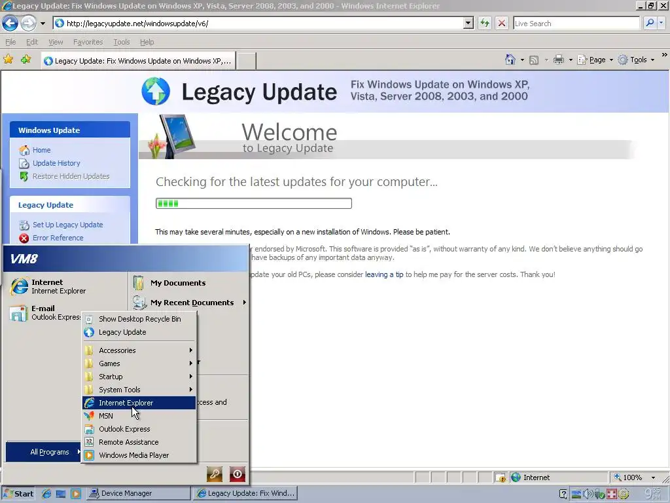Expand the Games program folder
Screen dimensions: 670x503
pyautogui.click(x=139, y=363)
